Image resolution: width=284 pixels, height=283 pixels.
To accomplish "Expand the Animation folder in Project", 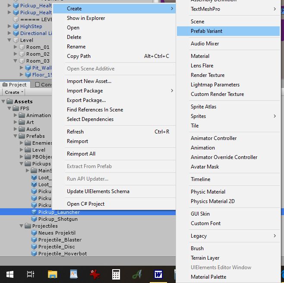I will [16, 115].
